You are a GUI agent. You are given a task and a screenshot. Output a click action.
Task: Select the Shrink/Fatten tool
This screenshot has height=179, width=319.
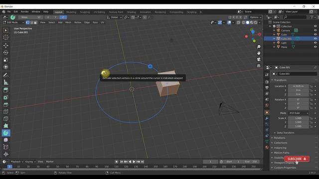tap(5, 154)
